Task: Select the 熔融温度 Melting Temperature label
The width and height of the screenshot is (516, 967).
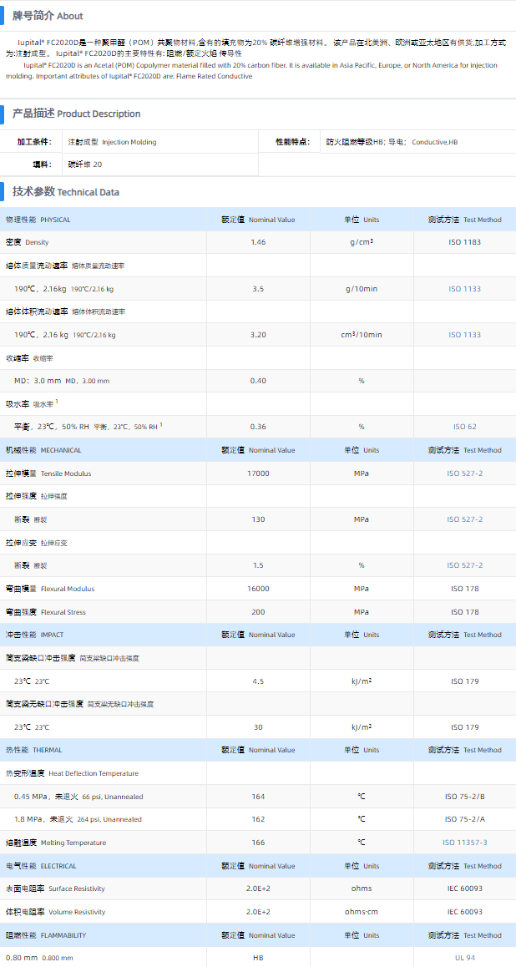Action: point(56,843)
